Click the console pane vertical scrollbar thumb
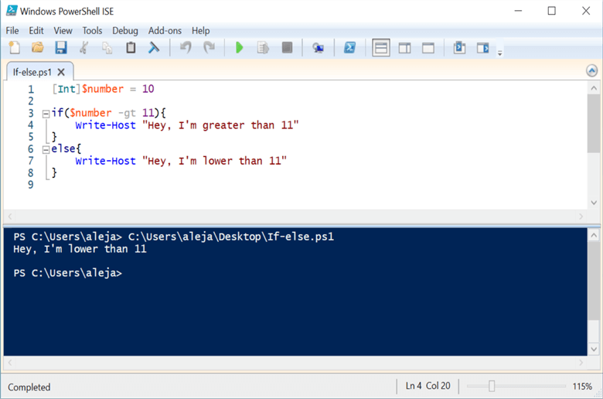 (594, 281)
